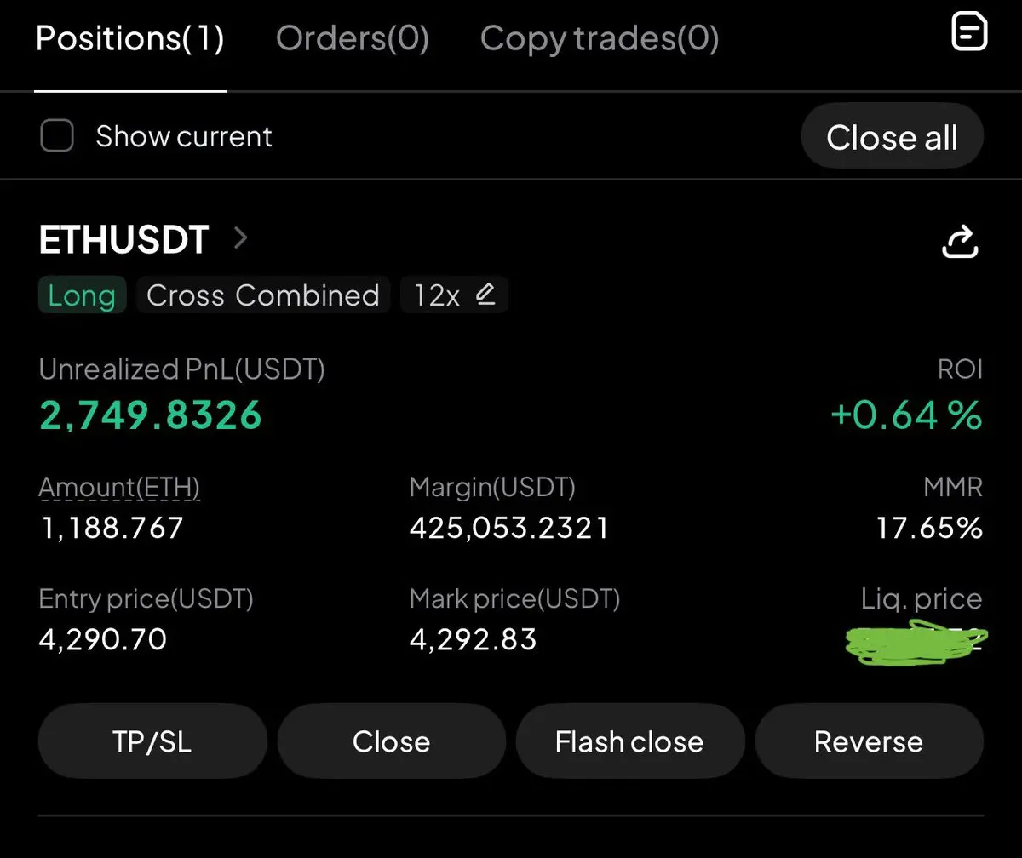Tick the Show current checkbox
1022x858 pixels.
click(57, 136)
